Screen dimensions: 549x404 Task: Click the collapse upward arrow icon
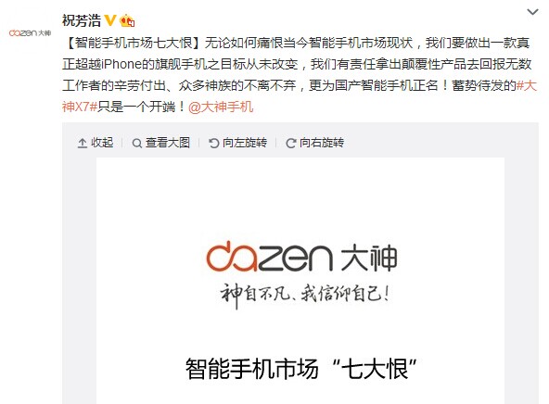[83, 143]
